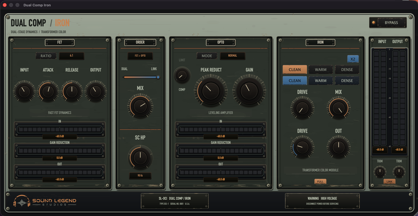Viewport: 418px width, 216px height.
Task: Toggle the LINK button under the TRIM knobs
Action: (389, 181)
